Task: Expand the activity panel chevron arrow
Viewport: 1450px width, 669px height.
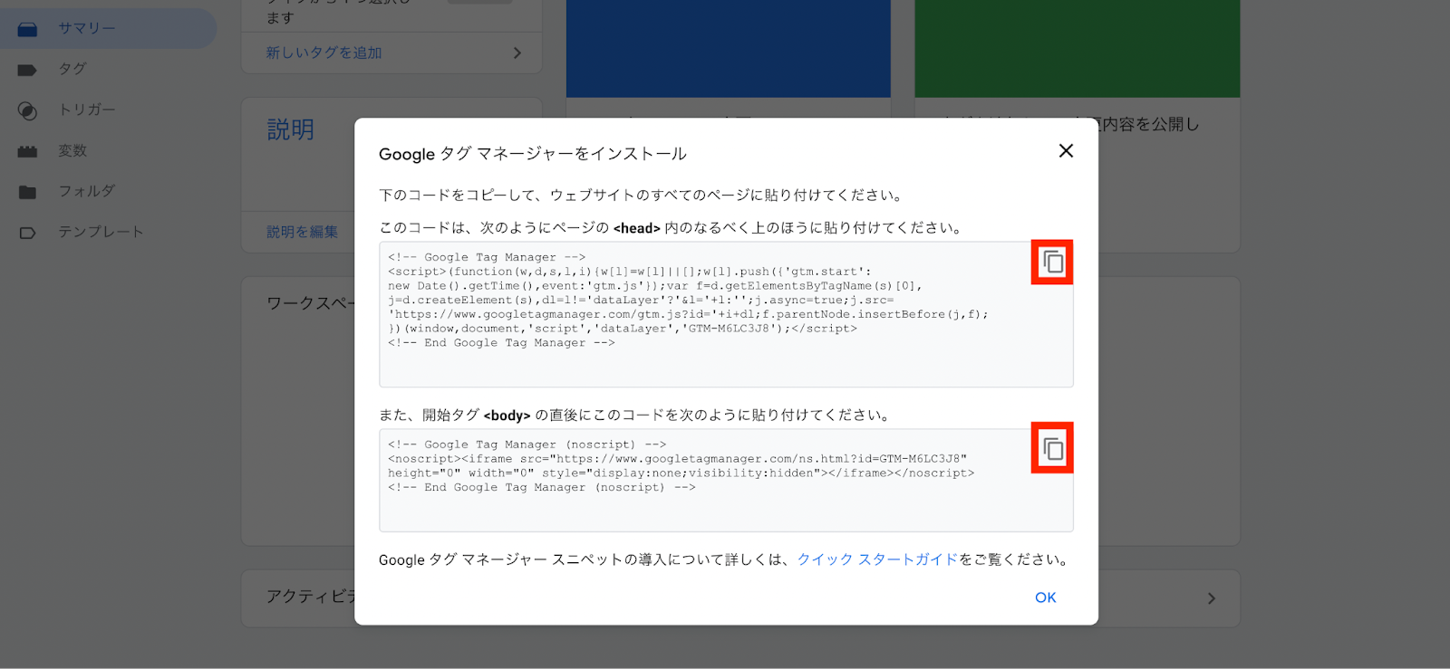Action: 1211,598
